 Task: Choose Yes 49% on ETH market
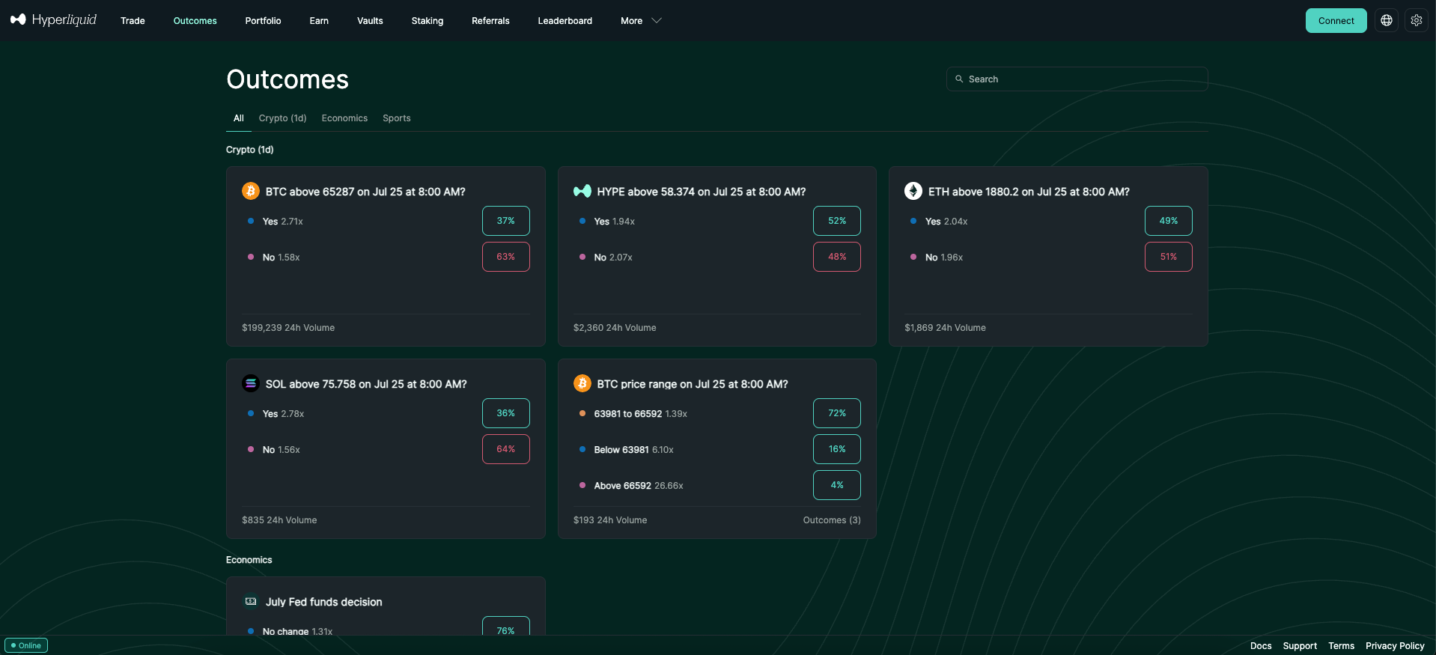click(1169, 221)
